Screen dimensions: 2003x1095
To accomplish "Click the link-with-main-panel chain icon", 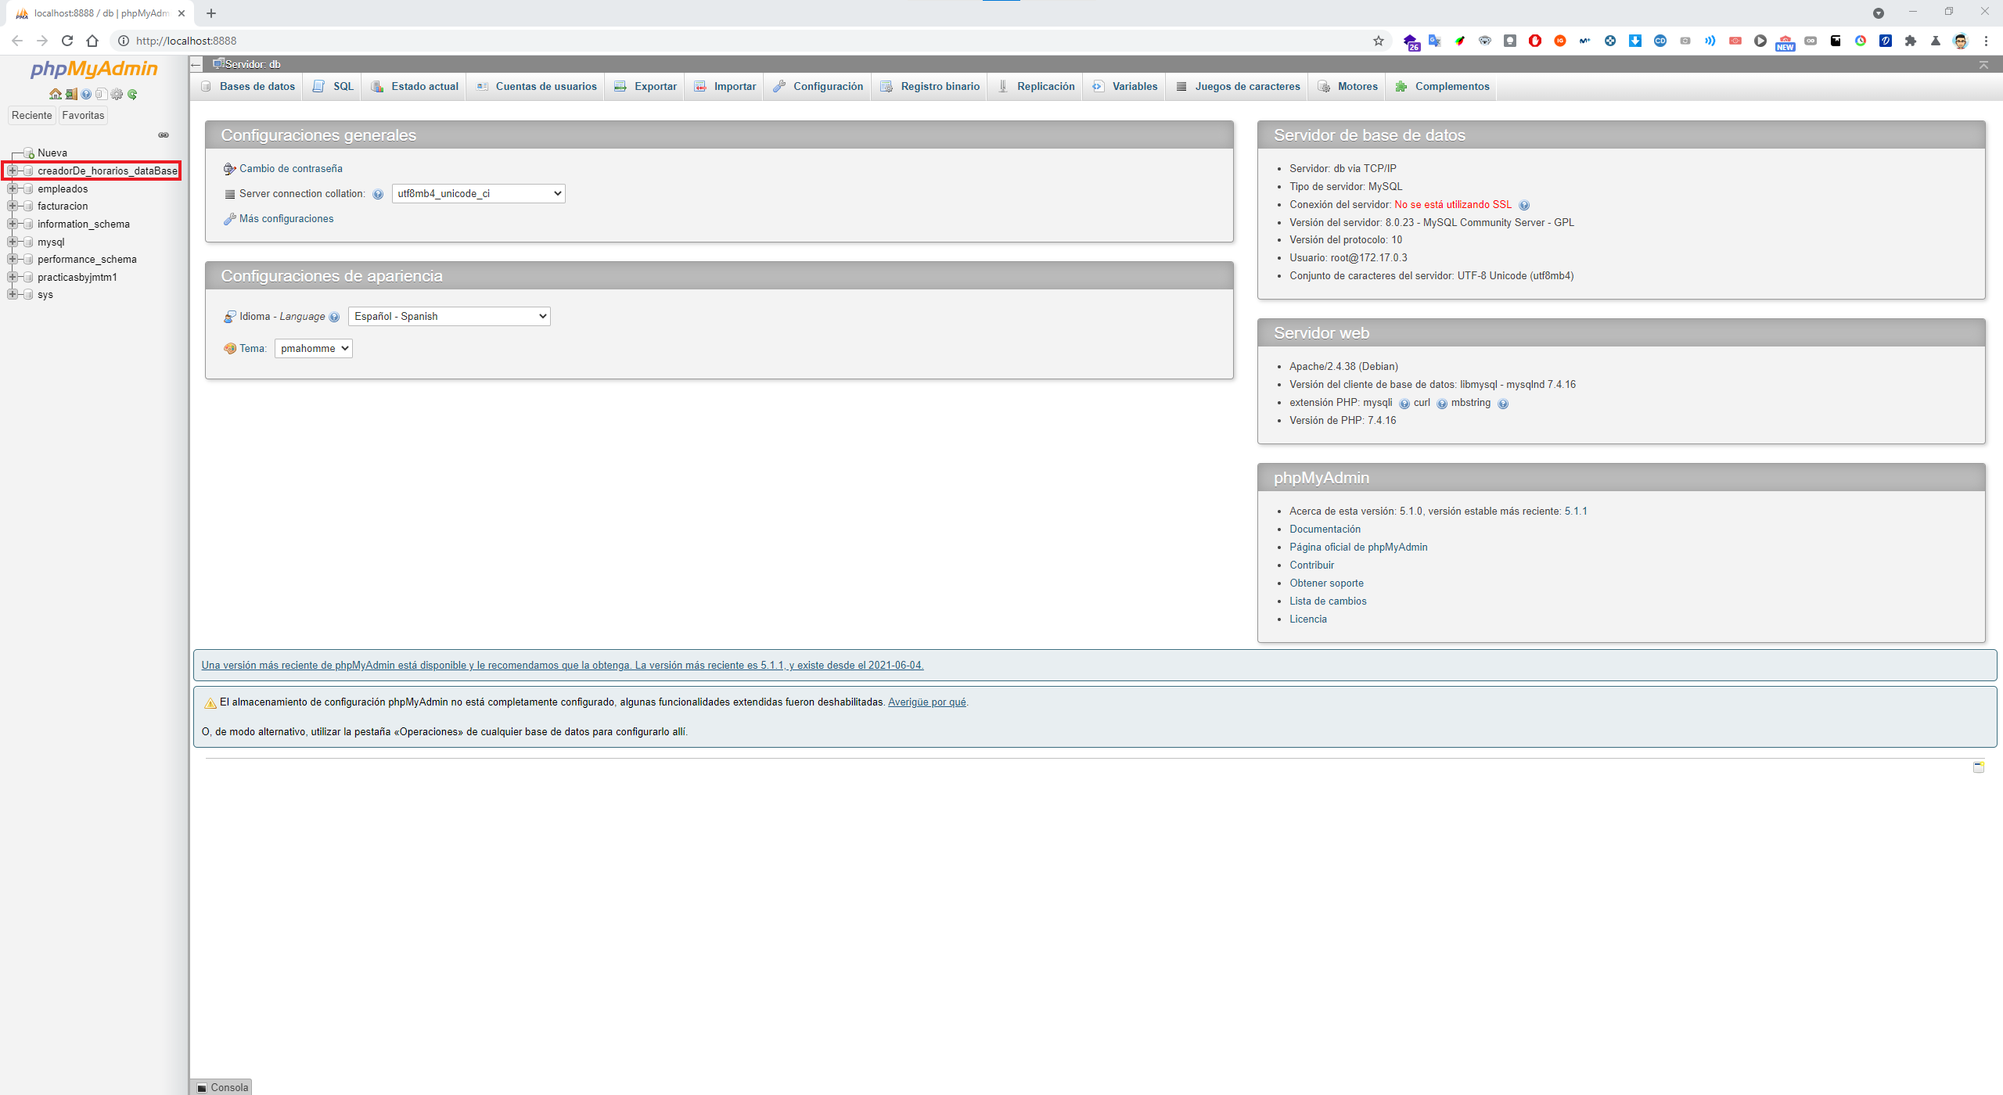I will [164, 135].
